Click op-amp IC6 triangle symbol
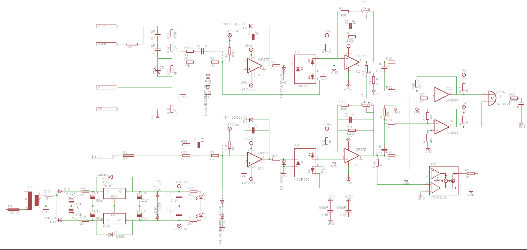The height and width of the screenshot is (250, 527). tap(352, 156)
